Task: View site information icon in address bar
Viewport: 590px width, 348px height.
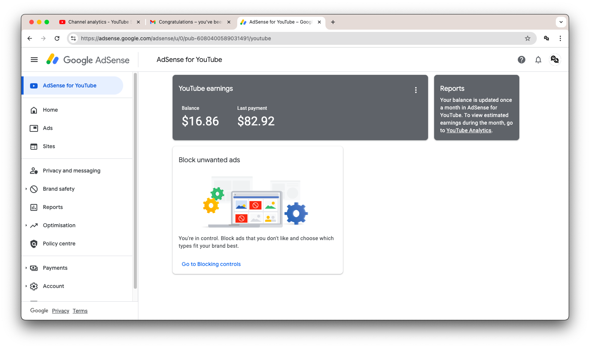Action: point(74,38)
